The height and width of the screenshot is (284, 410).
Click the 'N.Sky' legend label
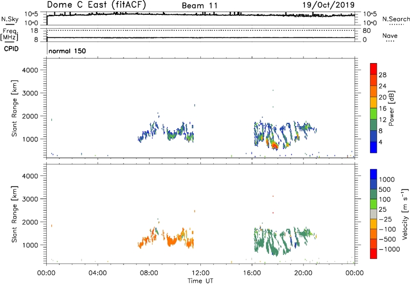(10, 19)
